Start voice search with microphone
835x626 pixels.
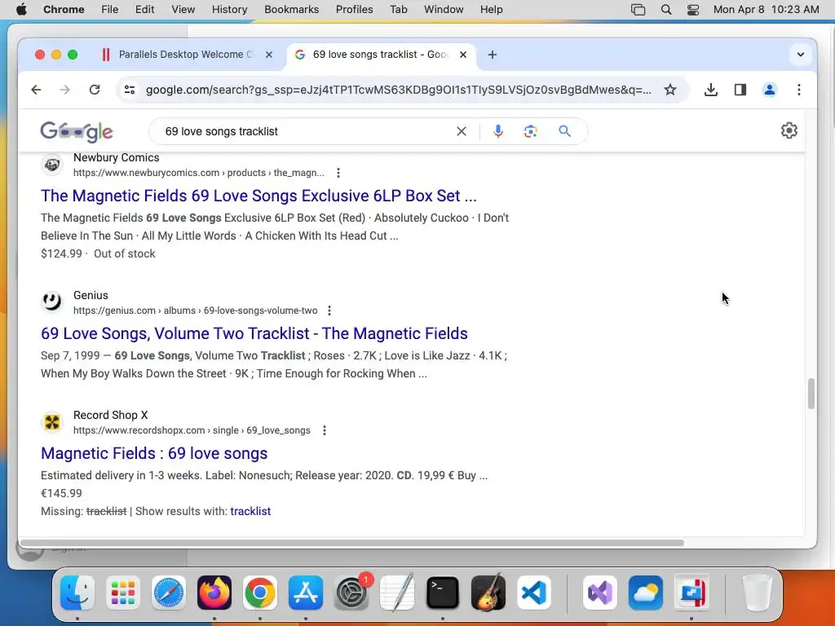point(498,131)
